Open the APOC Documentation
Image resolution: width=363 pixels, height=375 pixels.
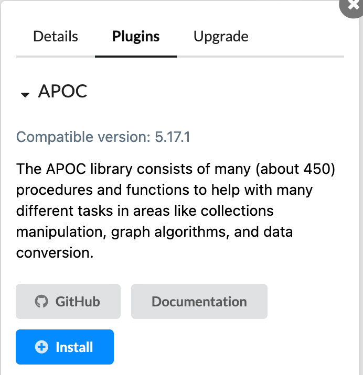coord(199,302)
